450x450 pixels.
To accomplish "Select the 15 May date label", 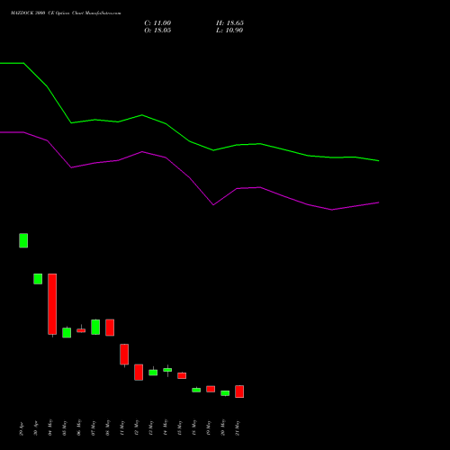I will [x=180, y=427].
